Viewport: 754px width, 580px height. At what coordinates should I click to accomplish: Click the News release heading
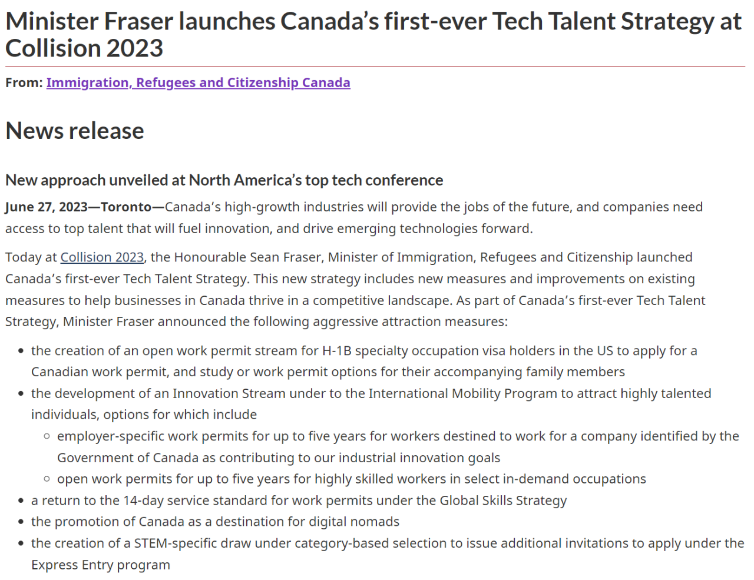click(x=75, y=131)
